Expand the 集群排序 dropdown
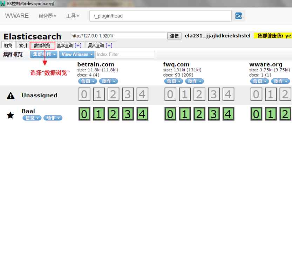This screenshot has height=268, width=292. point(44,55)
